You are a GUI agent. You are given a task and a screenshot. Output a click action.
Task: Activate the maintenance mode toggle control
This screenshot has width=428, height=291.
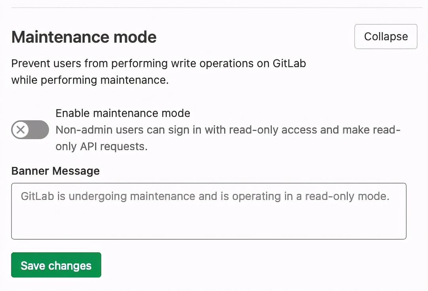pos(30,130)
